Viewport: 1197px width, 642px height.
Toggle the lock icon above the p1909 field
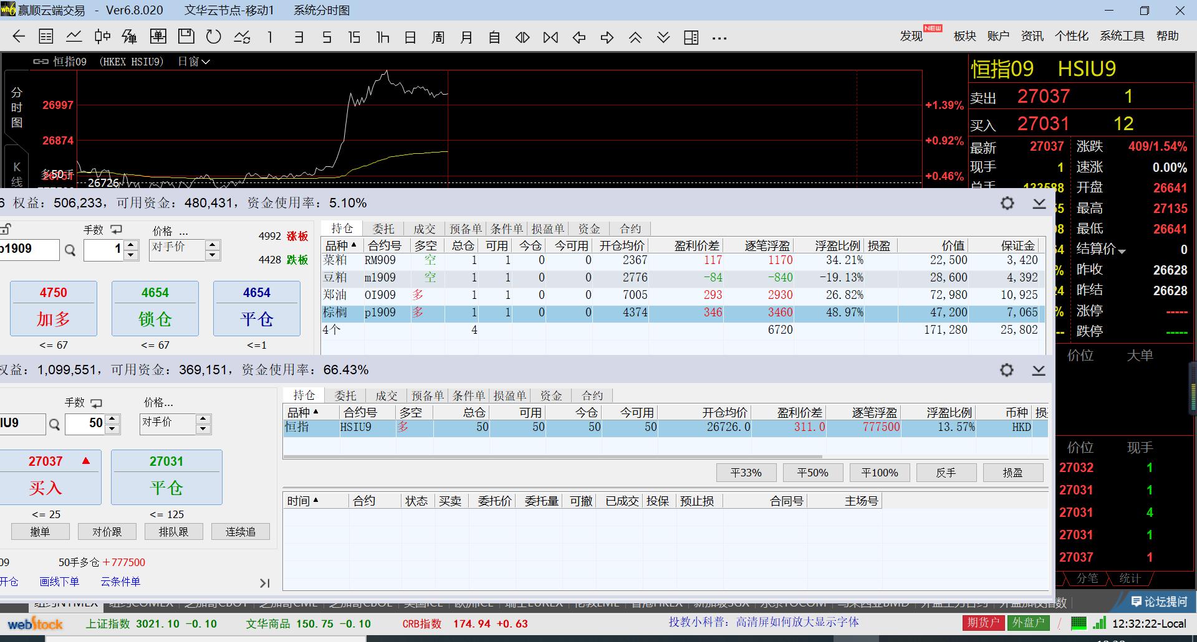coord(6,229)
